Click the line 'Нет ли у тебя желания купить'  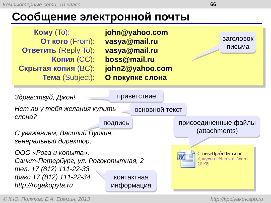(65, 109)
